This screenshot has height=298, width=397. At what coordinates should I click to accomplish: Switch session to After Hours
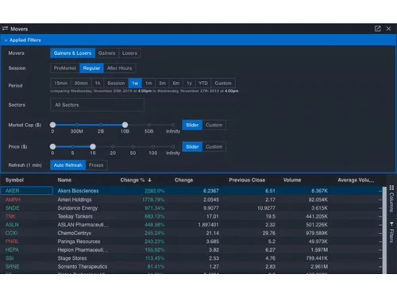point(120,68)
